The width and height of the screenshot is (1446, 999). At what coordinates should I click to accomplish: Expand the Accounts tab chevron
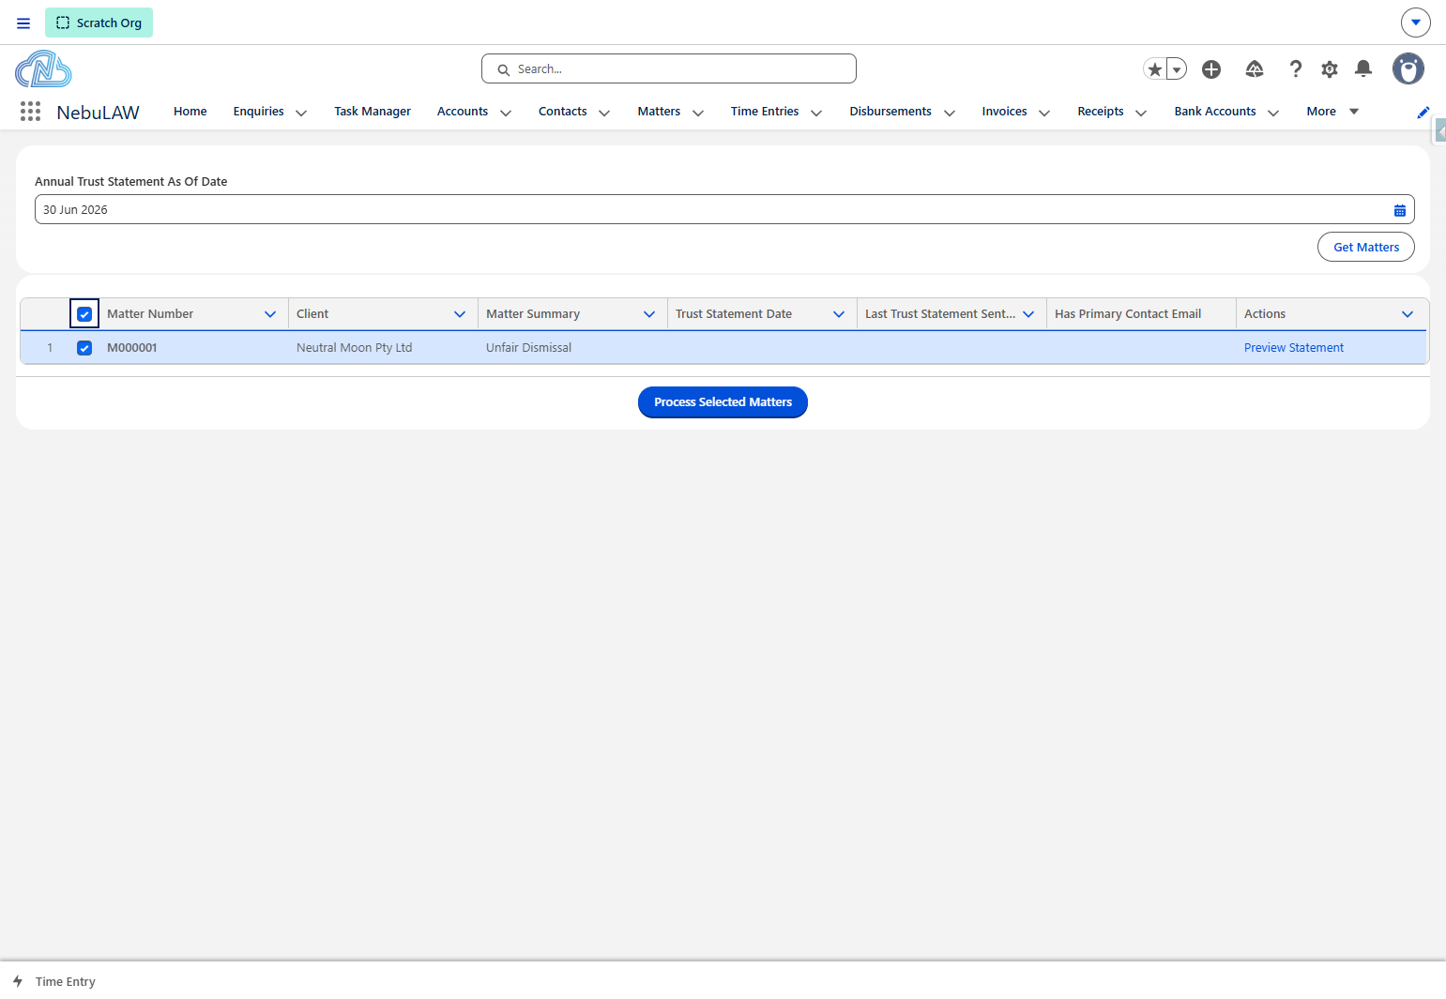pyautogui.click(x=506, y=113)
